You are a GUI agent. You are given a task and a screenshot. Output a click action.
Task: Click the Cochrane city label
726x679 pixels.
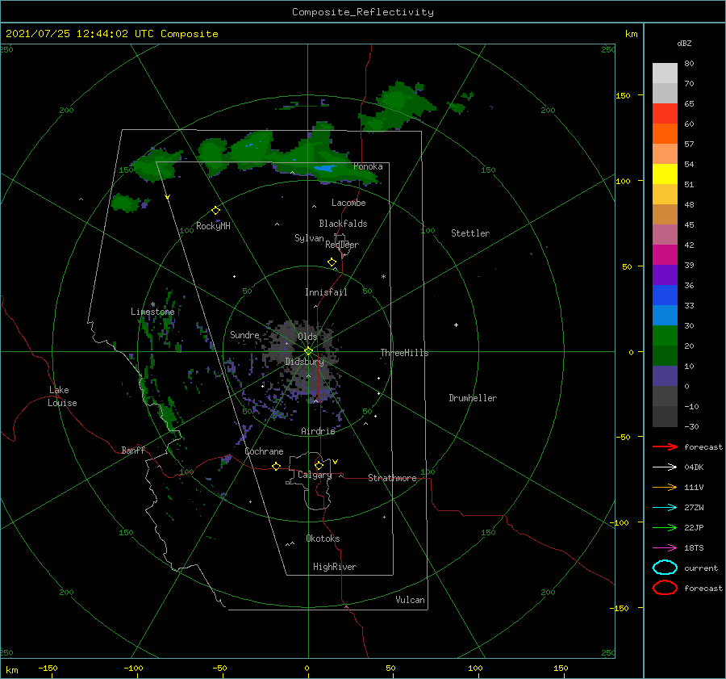click(264, 451)
